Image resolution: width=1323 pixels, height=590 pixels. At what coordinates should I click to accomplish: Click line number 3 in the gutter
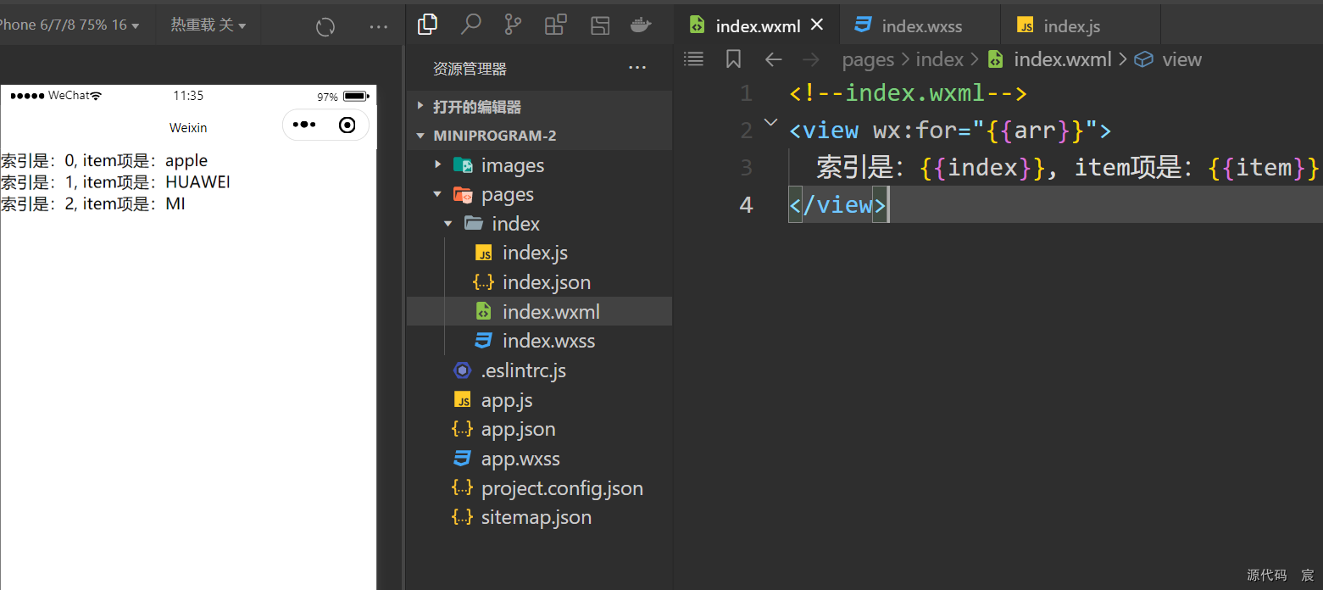(746, 167)
